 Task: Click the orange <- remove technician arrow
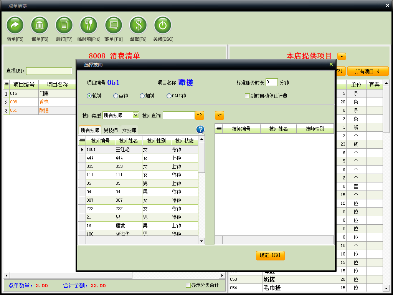coord(219,115)
